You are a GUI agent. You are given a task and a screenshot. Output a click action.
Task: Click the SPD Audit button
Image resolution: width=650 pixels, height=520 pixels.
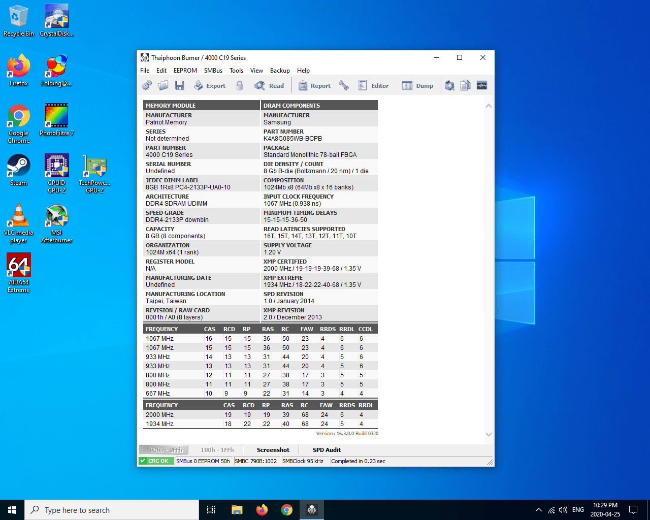point(327,450)
